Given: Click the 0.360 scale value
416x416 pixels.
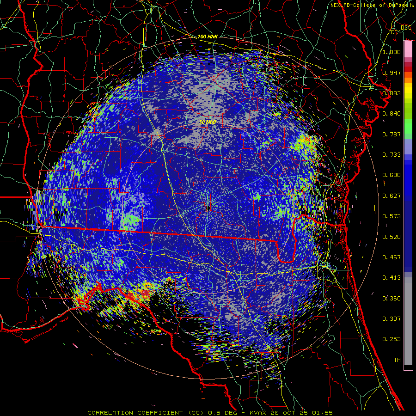Looking at the screenshot, I should pyautogui.click(x=392, y=299).
